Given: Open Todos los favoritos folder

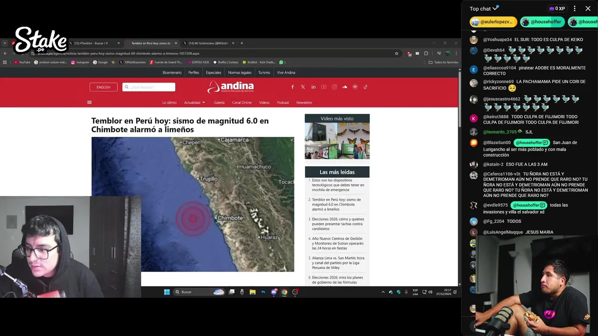Looking at the screenshot, I should pyautogui.click(x=443, y=62).
